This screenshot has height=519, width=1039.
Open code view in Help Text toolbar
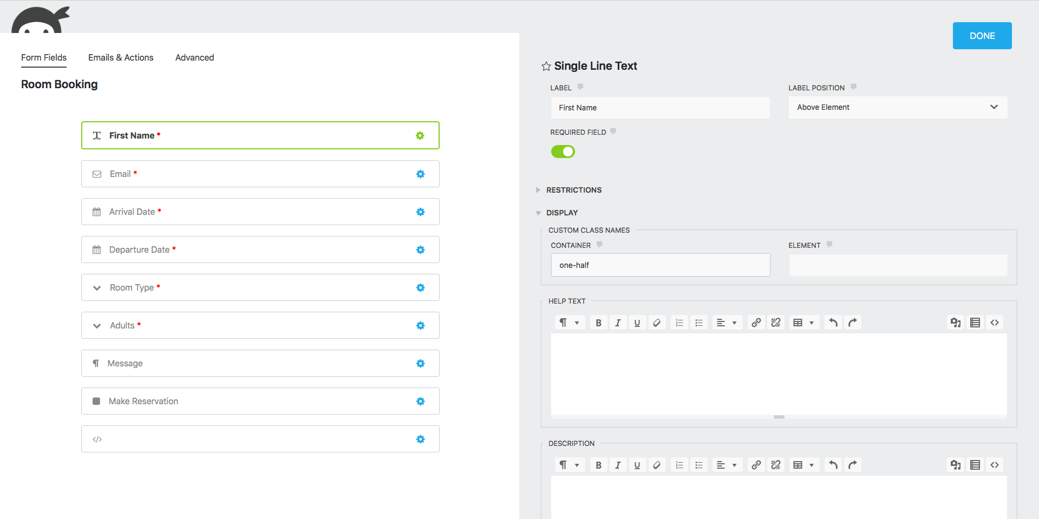(995, 323)
